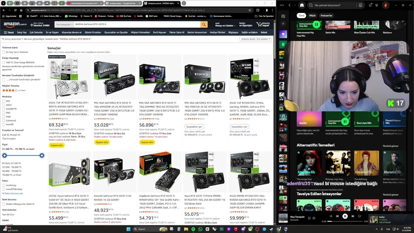This screenshot has height=233, width=414.
Task: Open İstanbul 34980 delivery location selector
Action: (40, 25)
